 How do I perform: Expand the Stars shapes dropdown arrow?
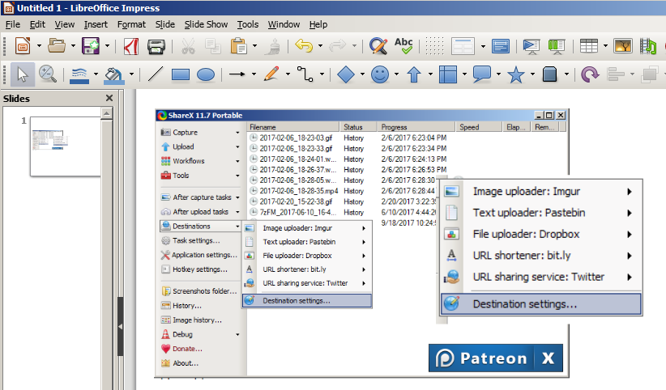532,74
